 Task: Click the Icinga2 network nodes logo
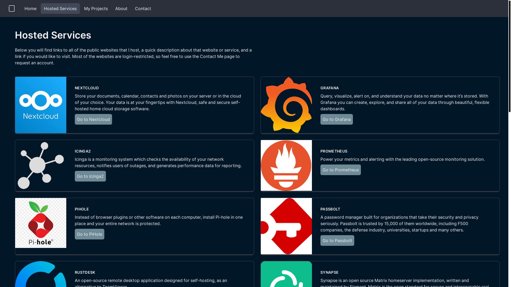click(x=41, y=165)
